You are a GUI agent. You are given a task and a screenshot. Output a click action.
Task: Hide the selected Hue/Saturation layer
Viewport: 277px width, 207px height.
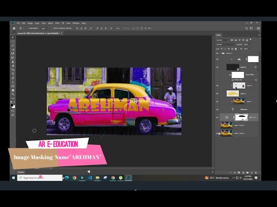[x=218, y=117]
